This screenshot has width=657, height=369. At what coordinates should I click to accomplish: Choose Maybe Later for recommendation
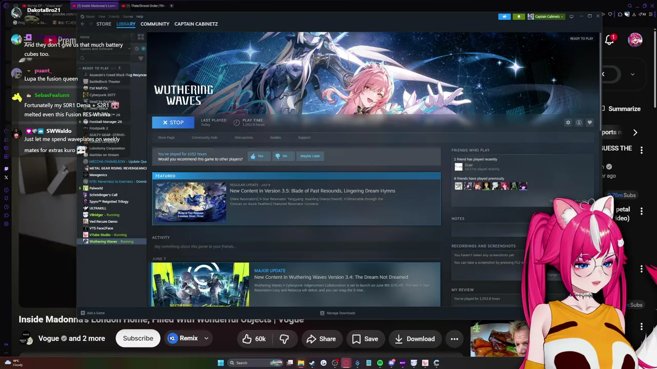click(310, 156)
